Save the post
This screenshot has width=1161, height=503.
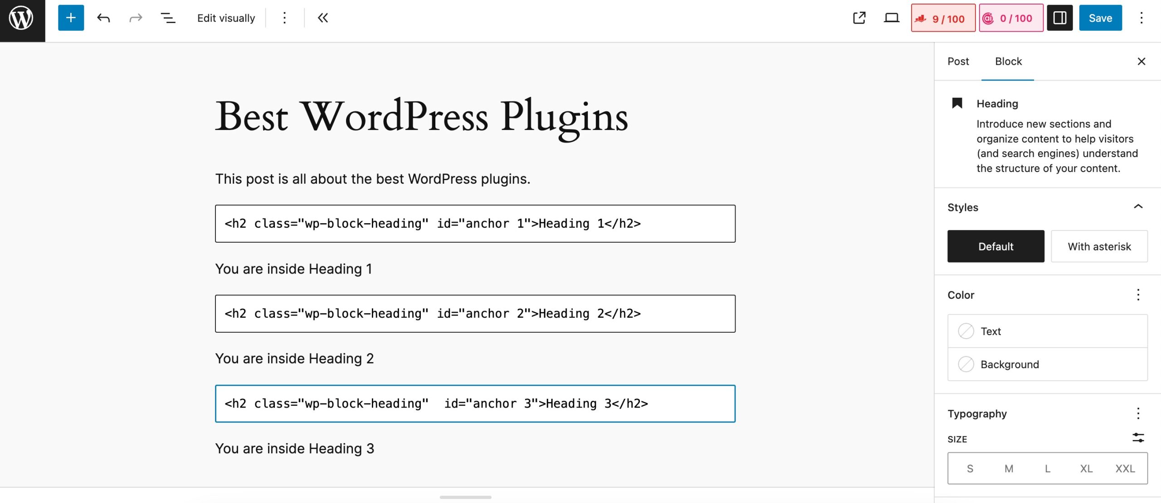pyautogui.click(x=1100, y=18)
